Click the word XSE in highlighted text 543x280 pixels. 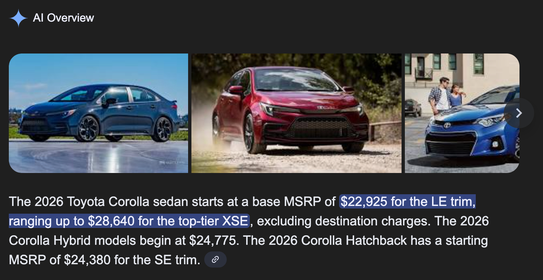coord(235,221)
